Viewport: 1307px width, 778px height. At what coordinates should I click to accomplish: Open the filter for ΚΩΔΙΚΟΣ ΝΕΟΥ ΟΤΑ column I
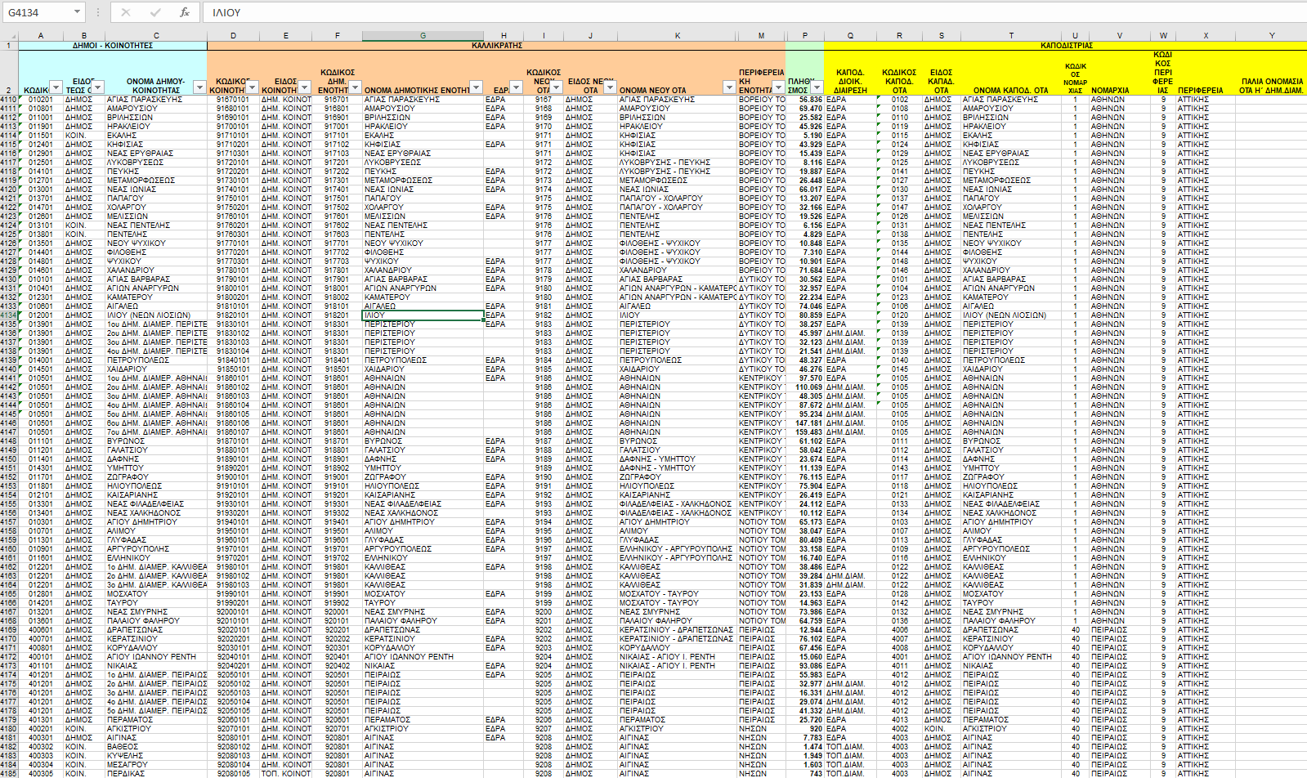557,87
